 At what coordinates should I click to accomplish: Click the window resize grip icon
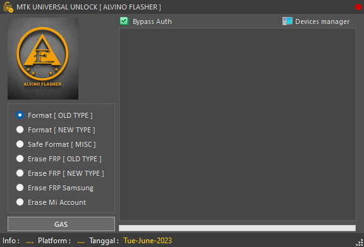[x=360, y=243]
